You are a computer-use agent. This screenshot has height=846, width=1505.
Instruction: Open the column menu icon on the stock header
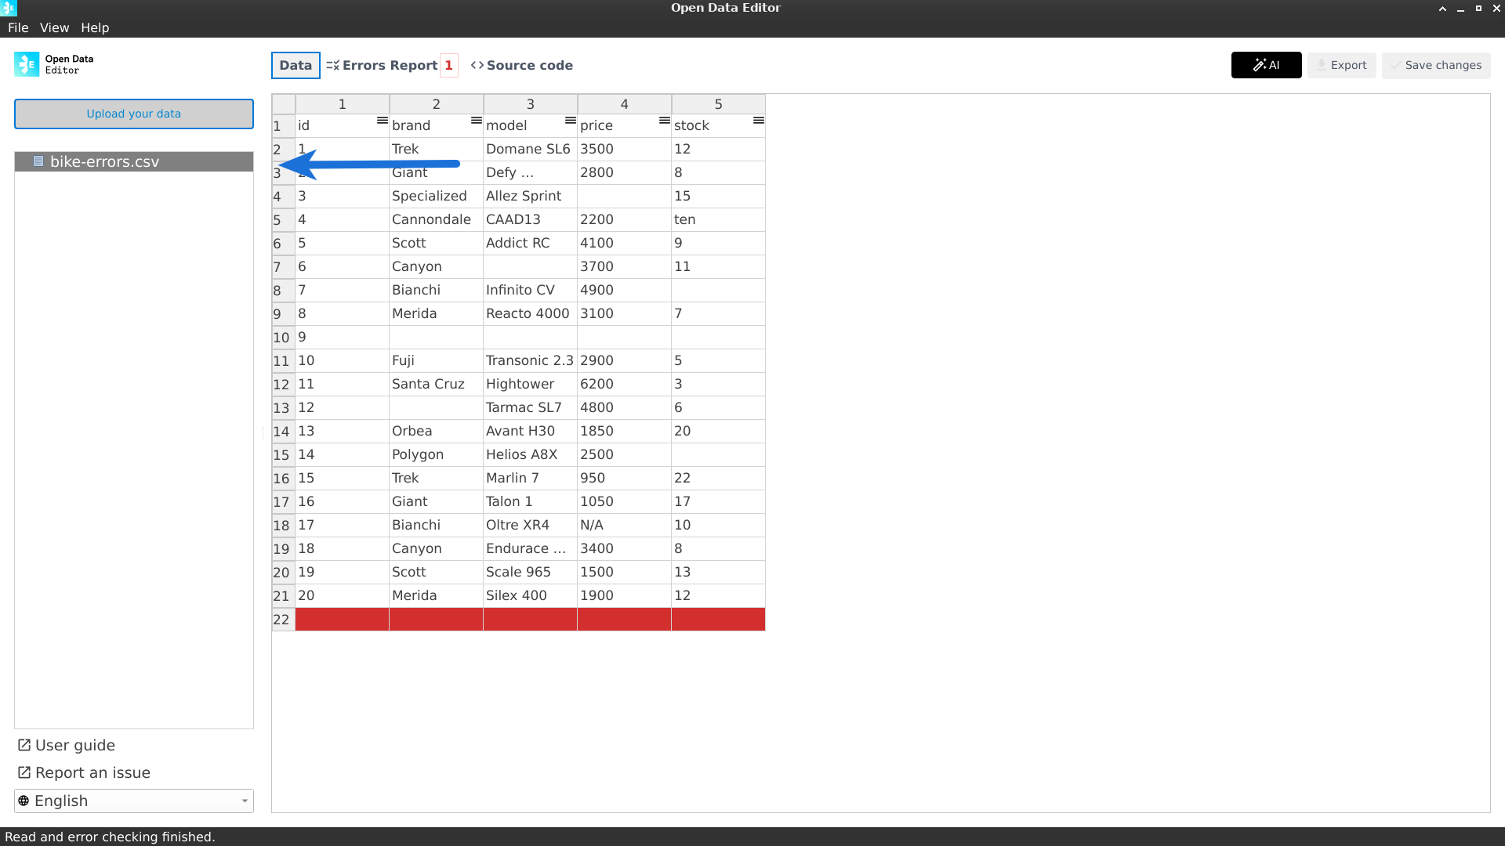(758, 120)
